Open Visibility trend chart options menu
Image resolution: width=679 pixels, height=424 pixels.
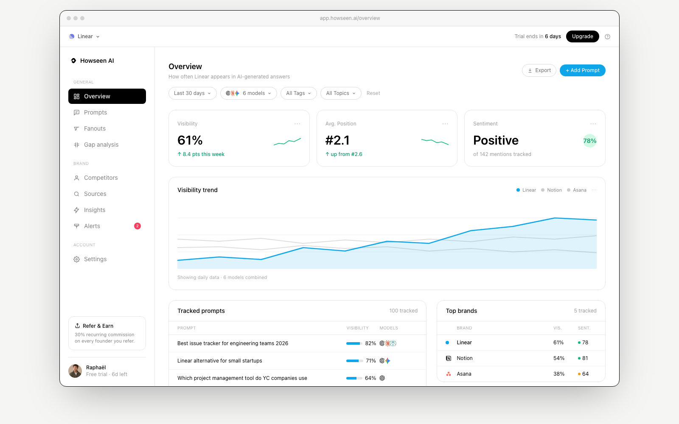[594, 190]
